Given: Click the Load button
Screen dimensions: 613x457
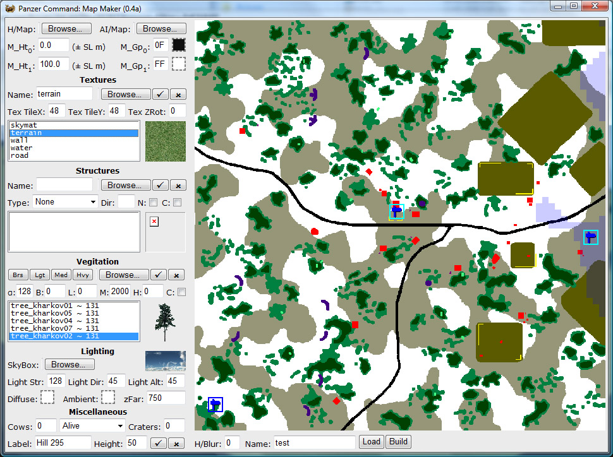Looking at the screenshot, I should pos(371,442).
